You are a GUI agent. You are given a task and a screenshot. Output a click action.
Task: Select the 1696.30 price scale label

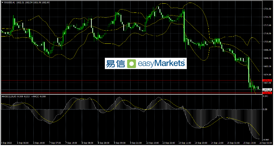(x=267, y=50)
